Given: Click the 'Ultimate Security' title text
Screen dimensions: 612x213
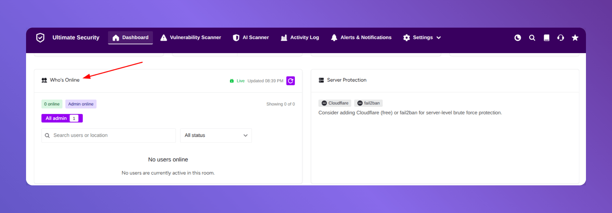Looking at the screenshot, I should pos(76,37).
